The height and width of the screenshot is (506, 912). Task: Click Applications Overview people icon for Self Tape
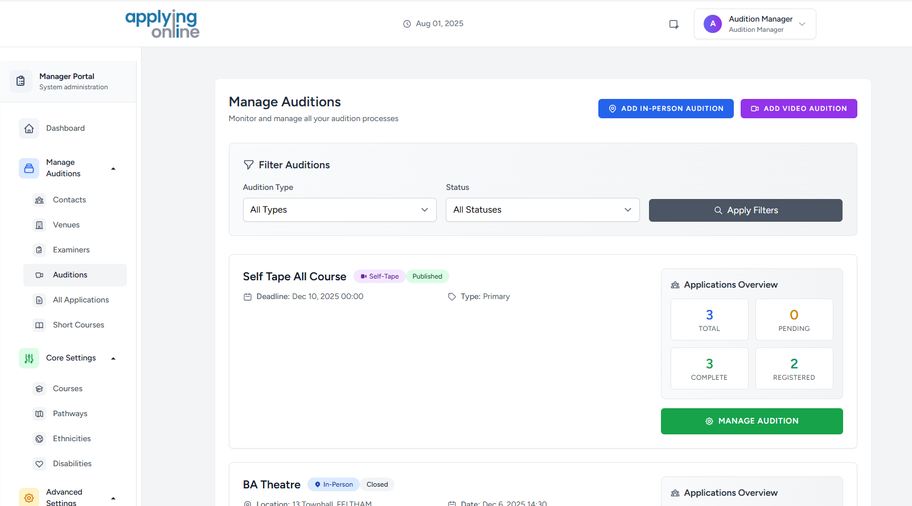coord(675,285)
